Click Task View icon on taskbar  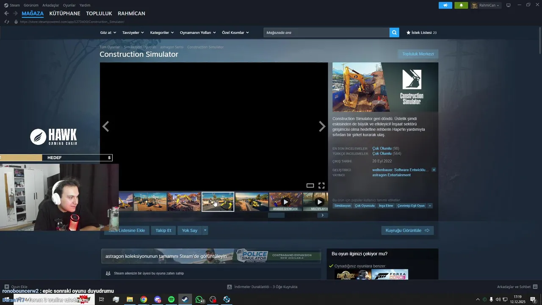point(102,299)
